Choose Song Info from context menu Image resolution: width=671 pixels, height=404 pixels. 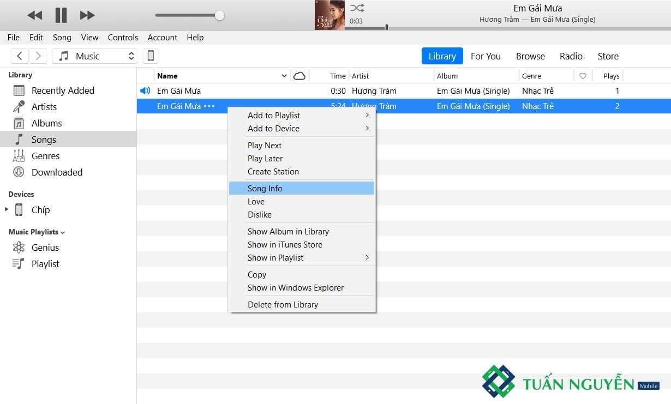click(265, 188)
